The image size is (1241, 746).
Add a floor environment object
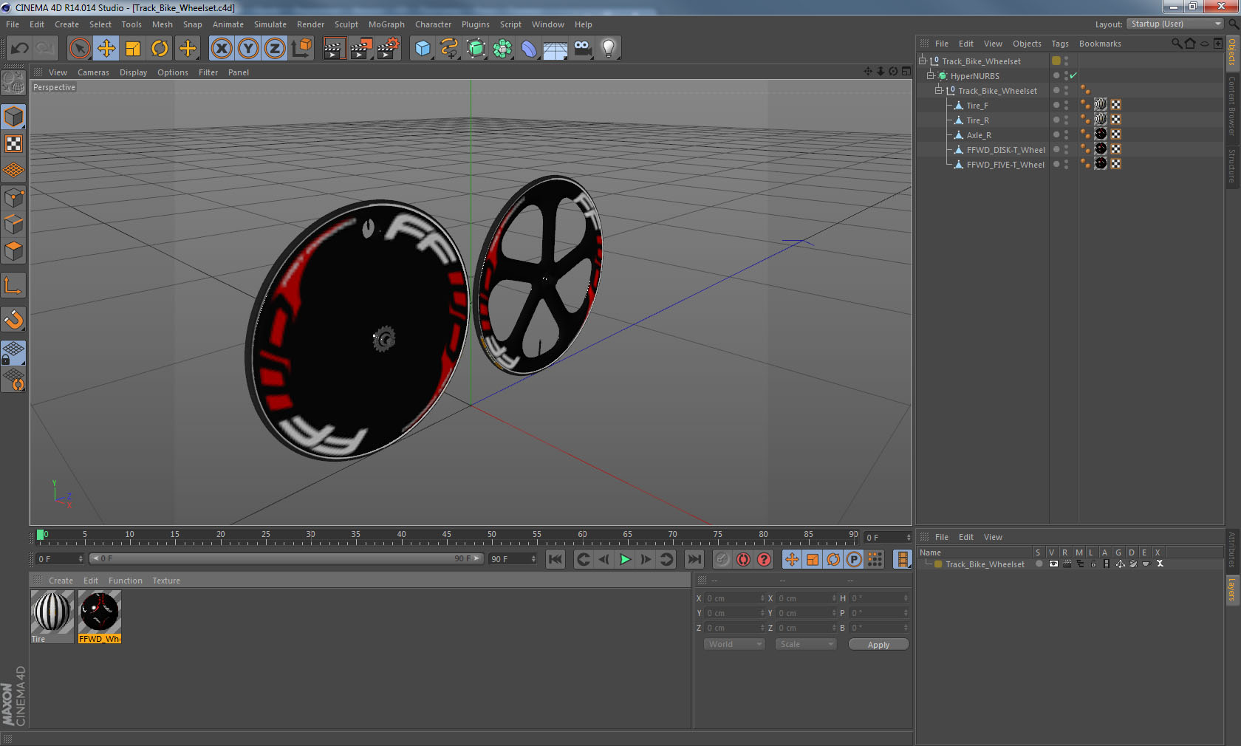[555, 49]
